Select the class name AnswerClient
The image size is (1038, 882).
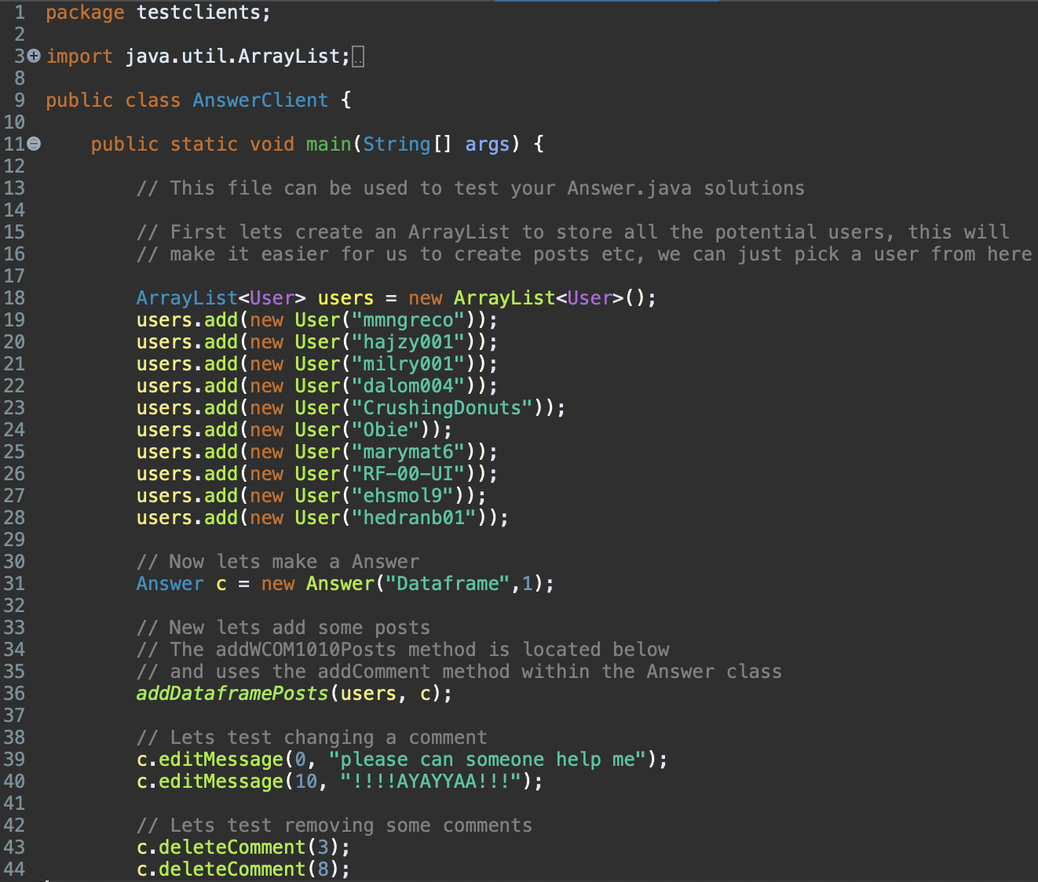tap(260, 100)
